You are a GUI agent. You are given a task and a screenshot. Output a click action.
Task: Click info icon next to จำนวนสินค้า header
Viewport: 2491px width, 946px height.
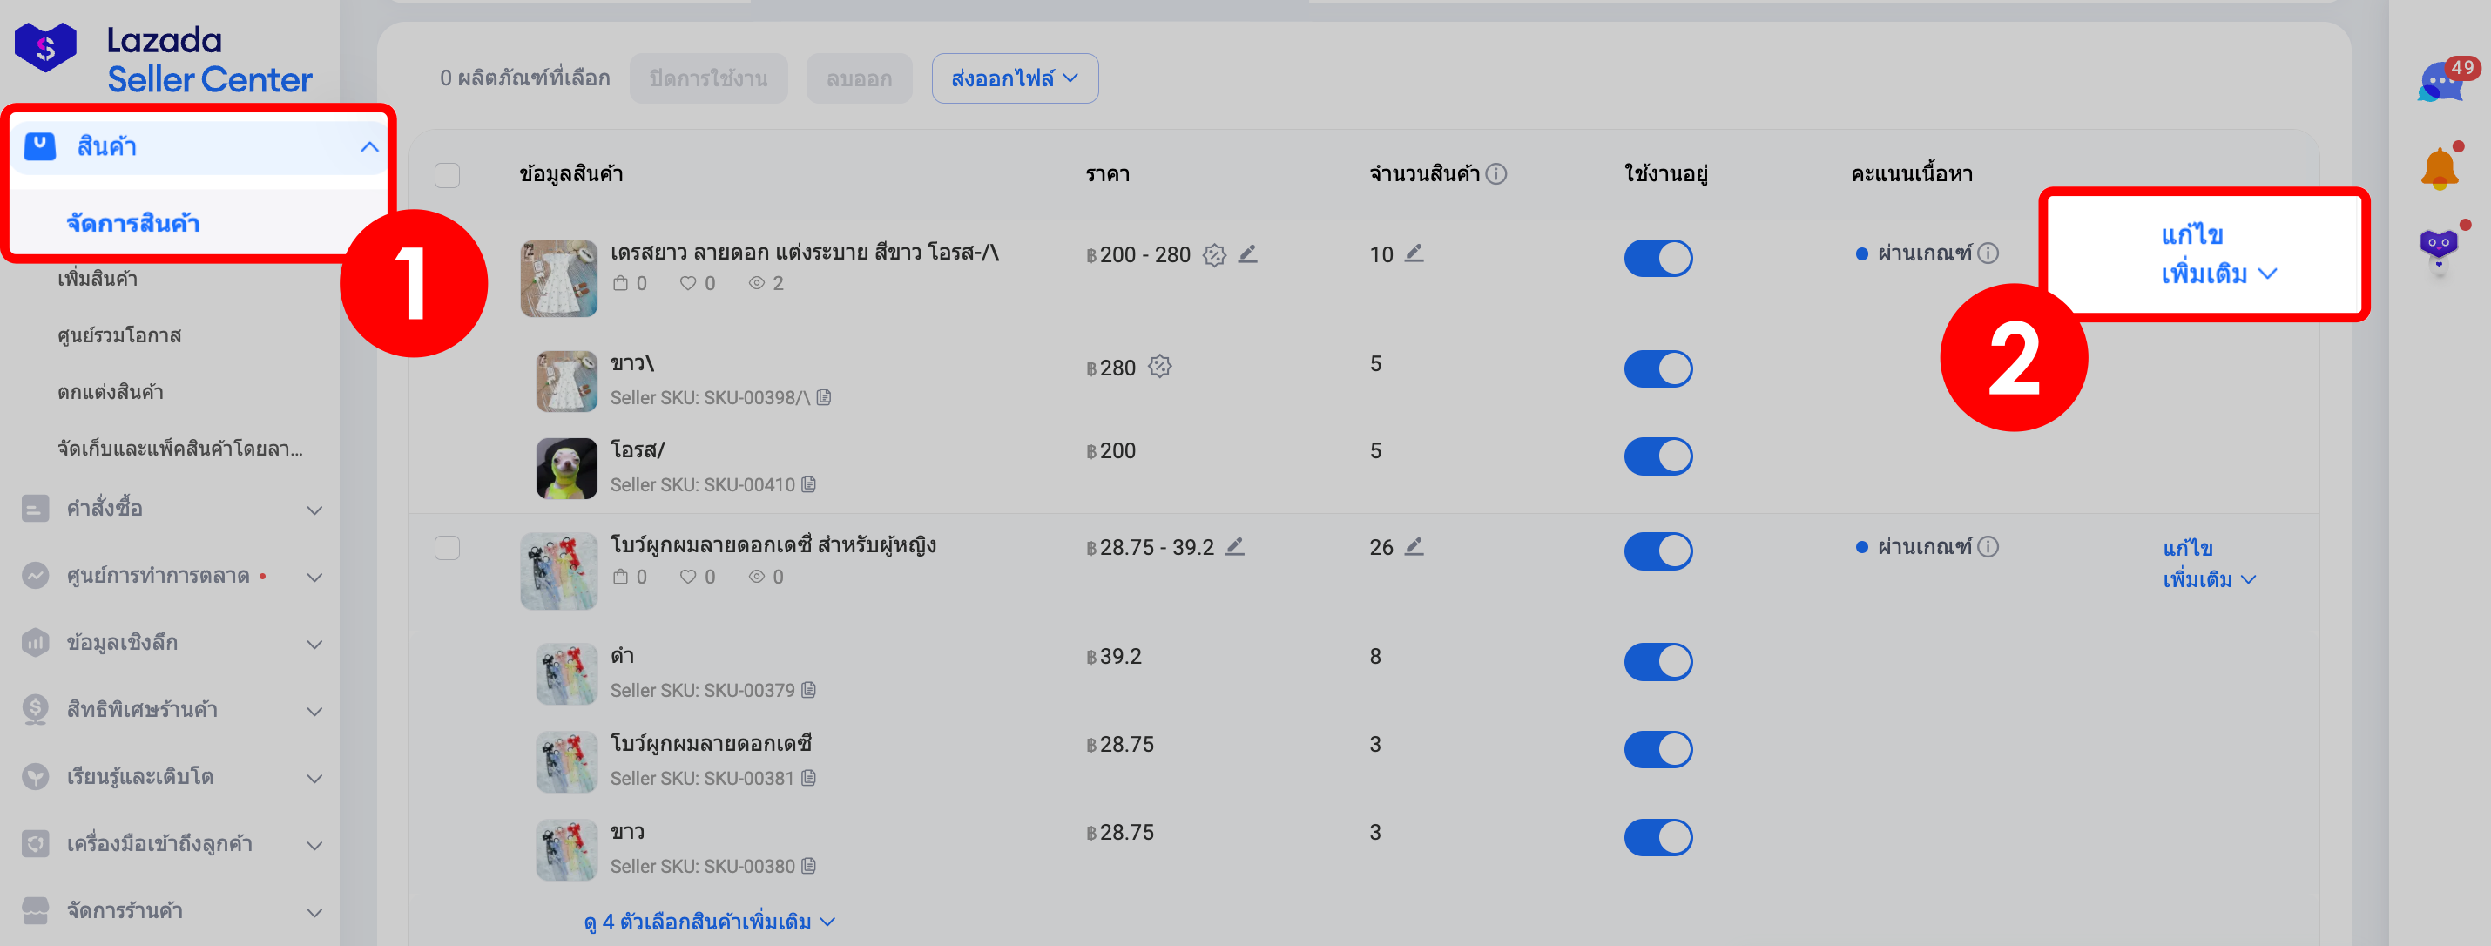[1496, 174]
